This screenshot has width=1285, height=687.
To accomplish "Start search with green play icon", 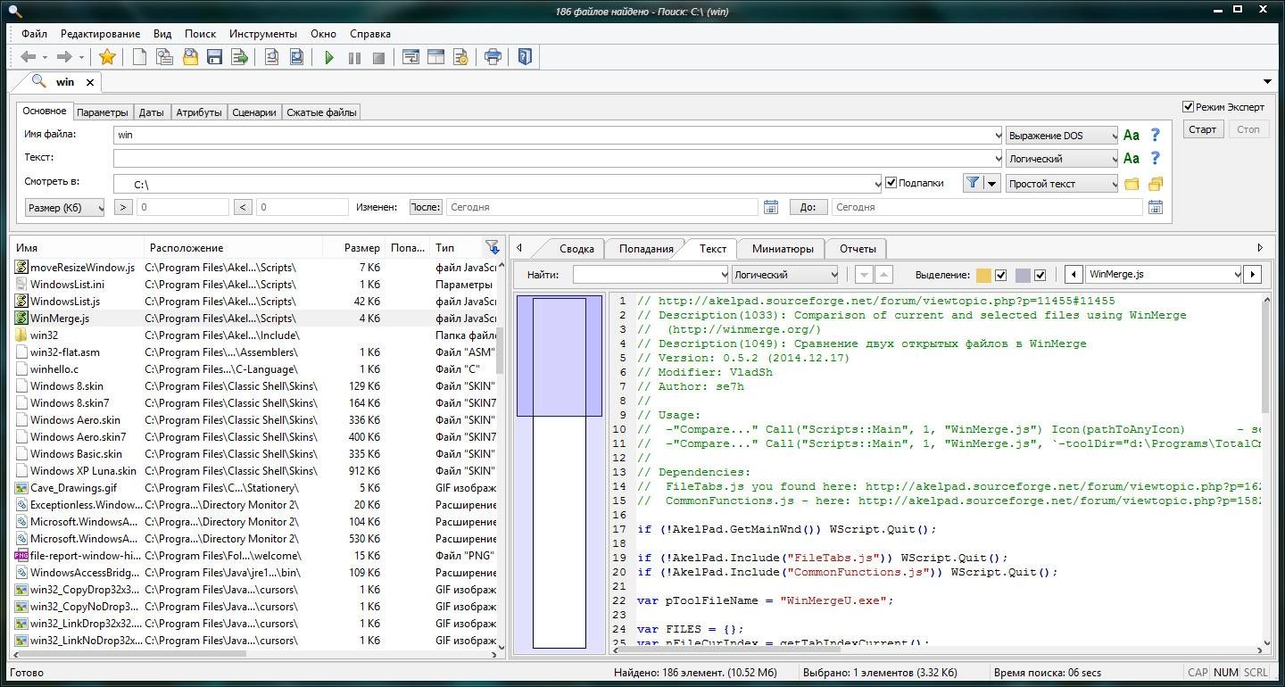I will (x=329, y=57).
